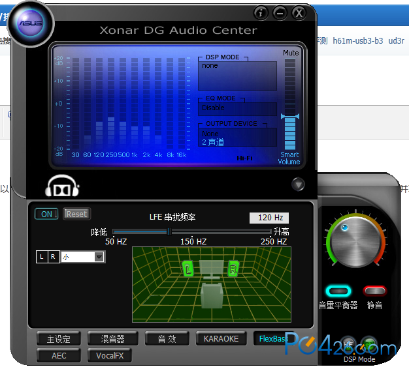Click the DSP MODE display showing none
The width and height of the screenshot is (409, 367).
click(x=237, y=76)
